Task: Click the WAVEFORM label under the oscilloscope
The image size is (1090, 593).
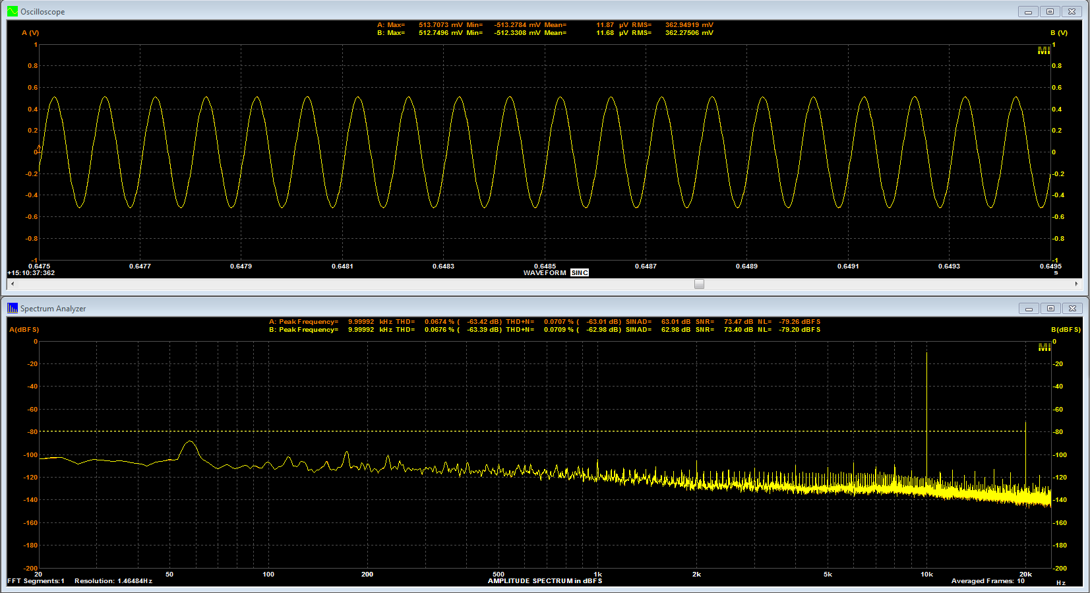Action: click(545, 272)
